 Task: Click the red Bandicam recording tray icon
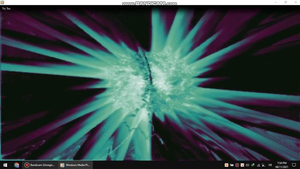(x=237, y=165)
